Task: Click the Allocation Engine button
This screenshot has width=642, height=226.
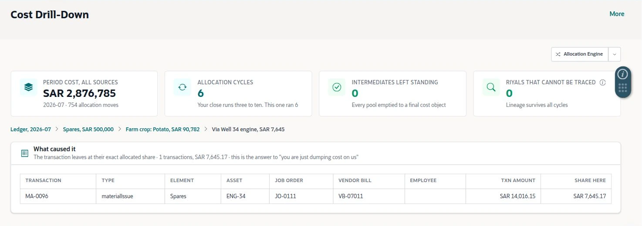Action: point(579,54)
